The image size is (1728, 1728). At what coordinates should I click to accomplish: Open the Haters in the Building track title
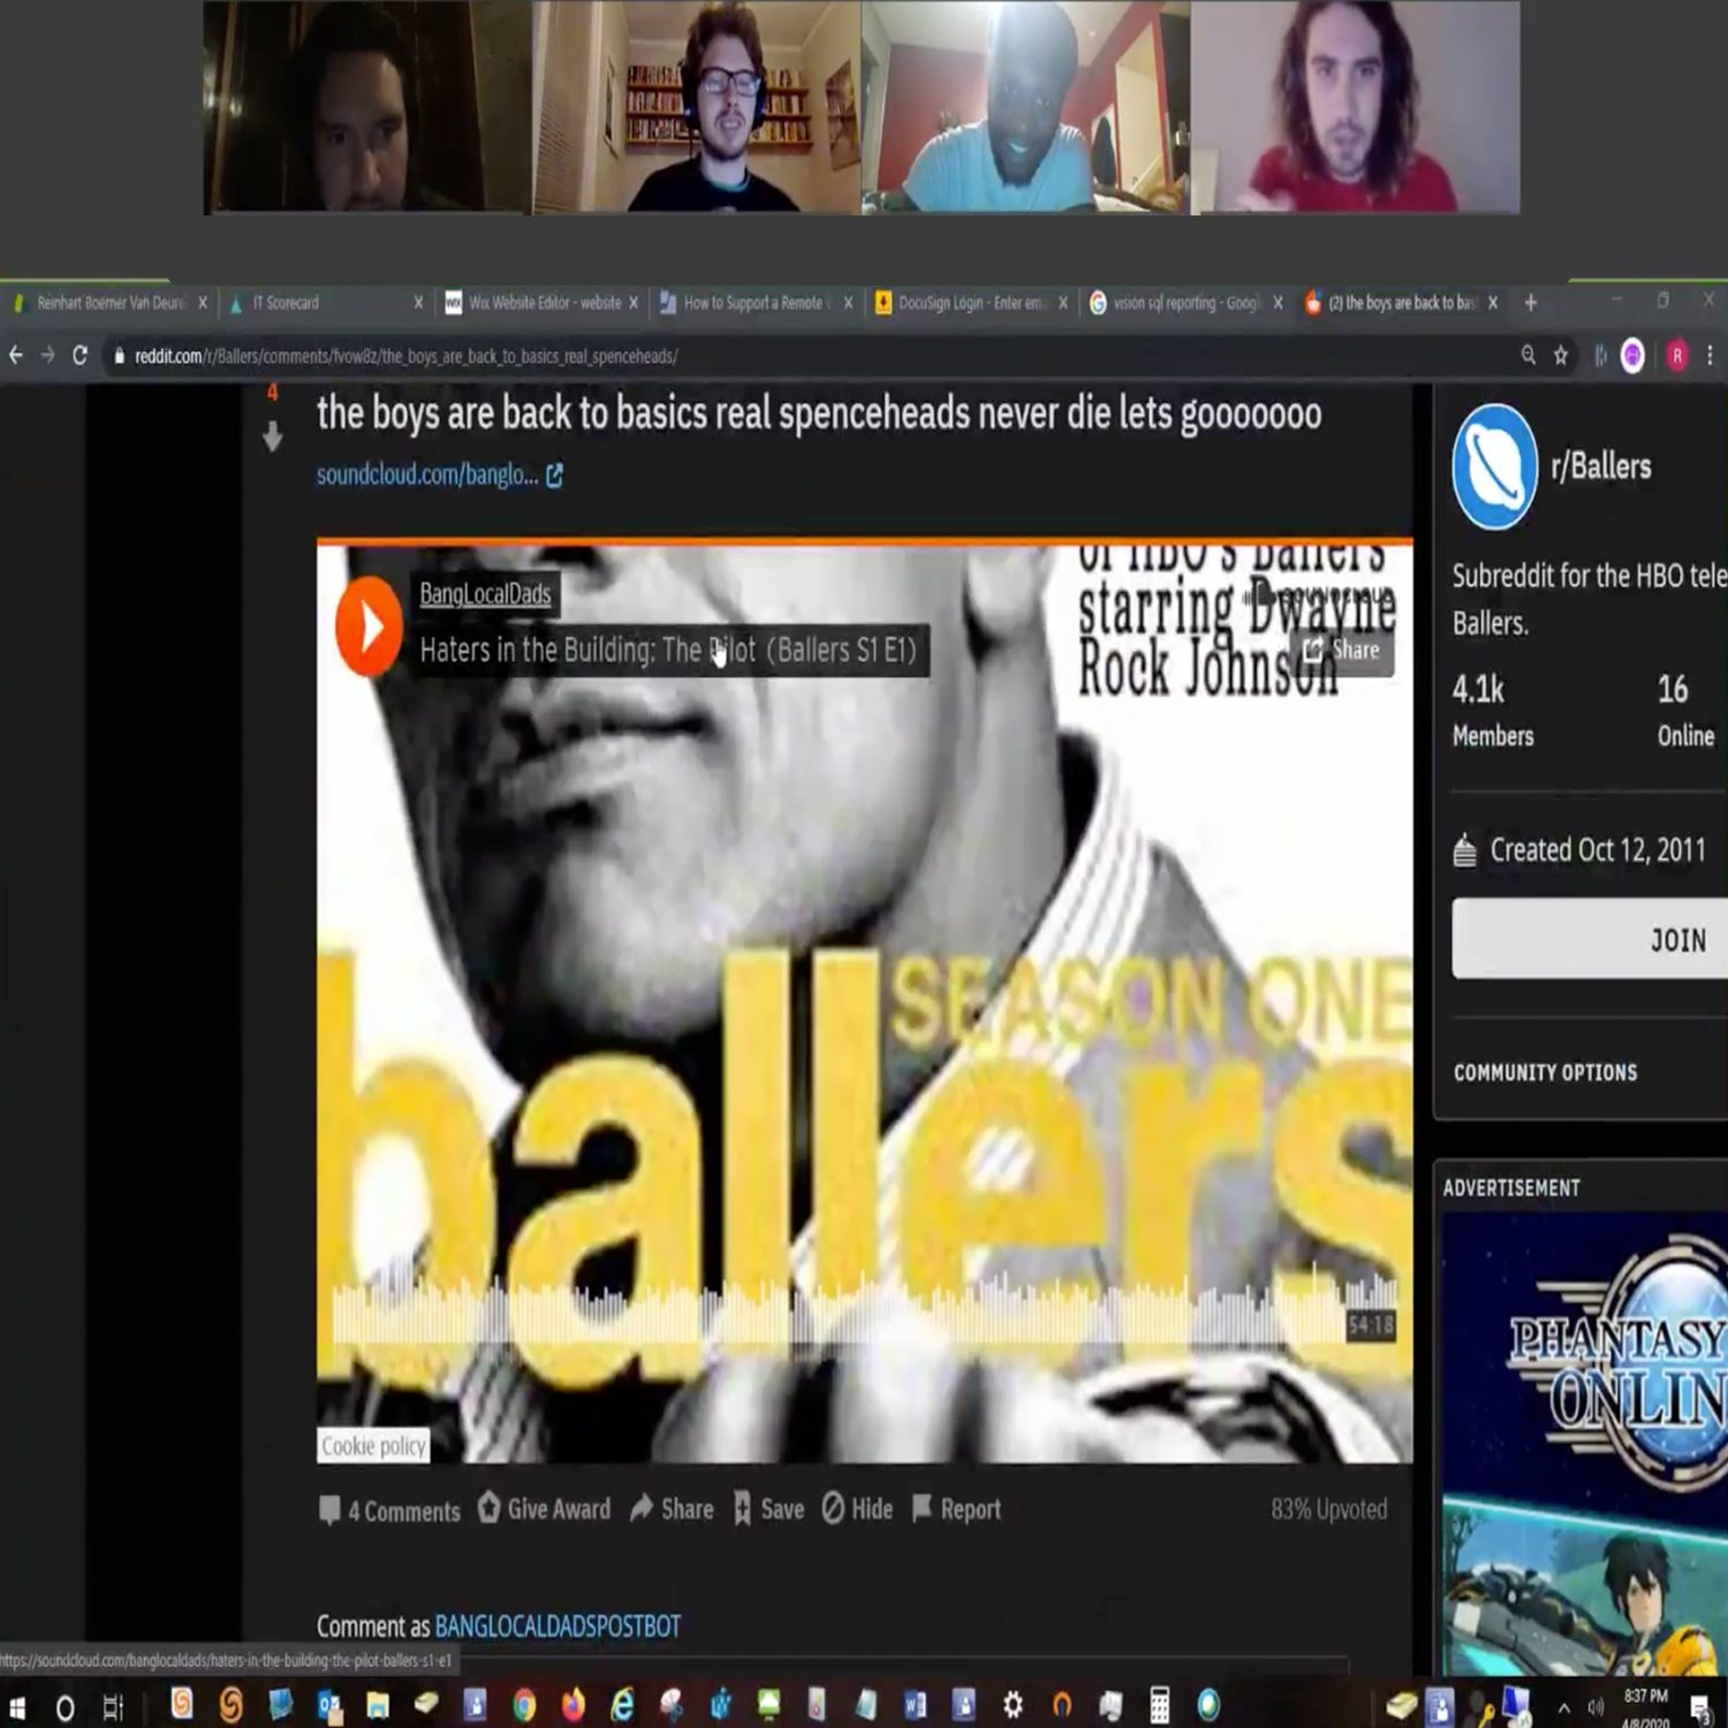[x=668, y=650]
